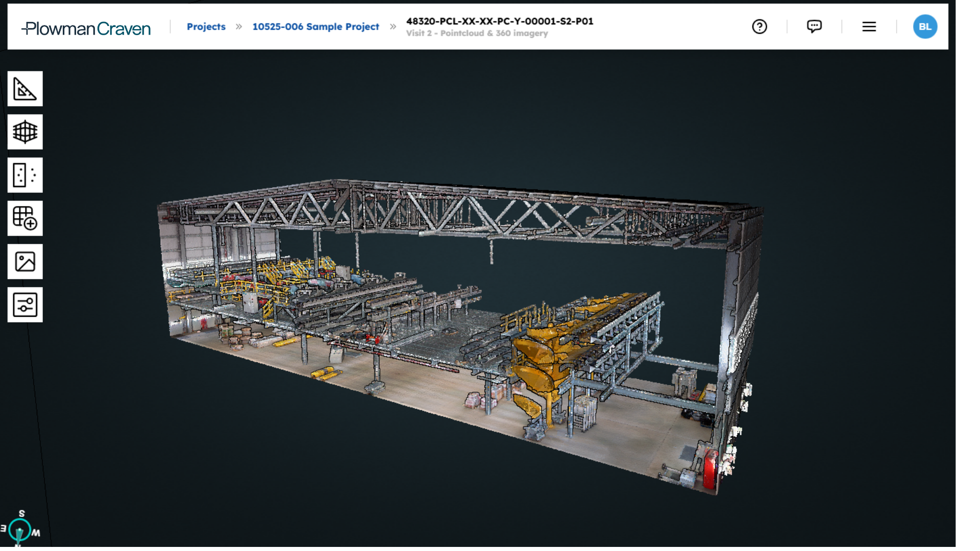
Task: Click the compass orientation widget
Action: pos(19,531)
